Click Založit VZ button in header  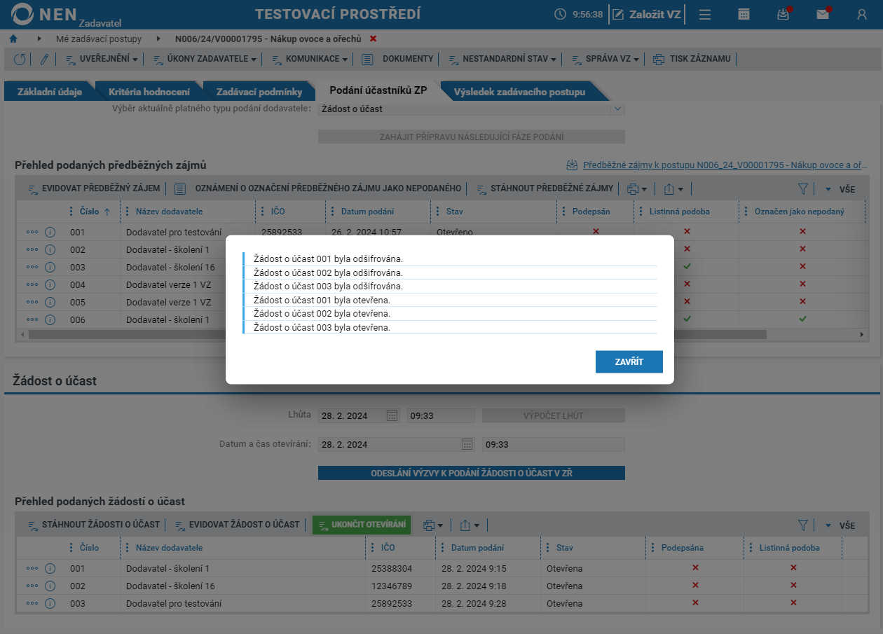click(x=646, y=14)
